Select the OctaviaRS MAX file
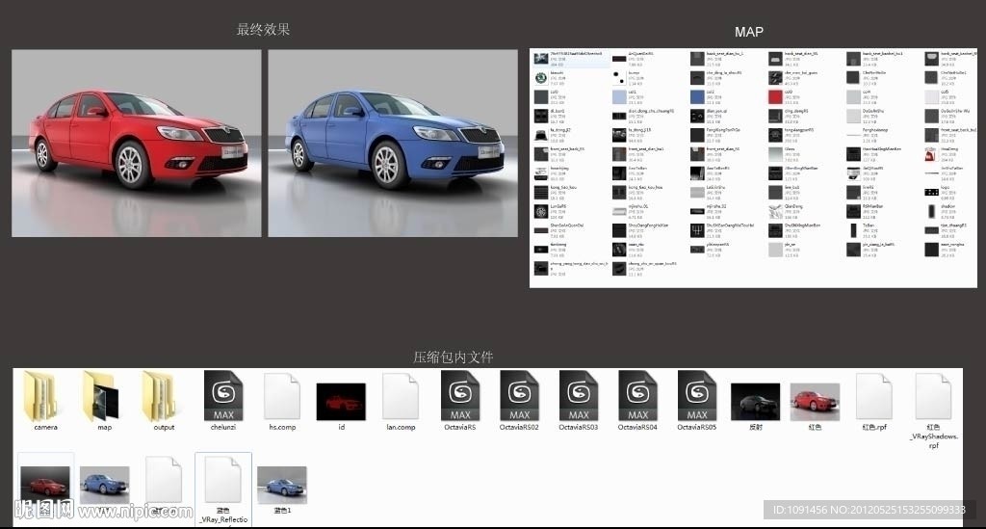Image resolution: width=986 pixels, height=529 pixels. 460,397
